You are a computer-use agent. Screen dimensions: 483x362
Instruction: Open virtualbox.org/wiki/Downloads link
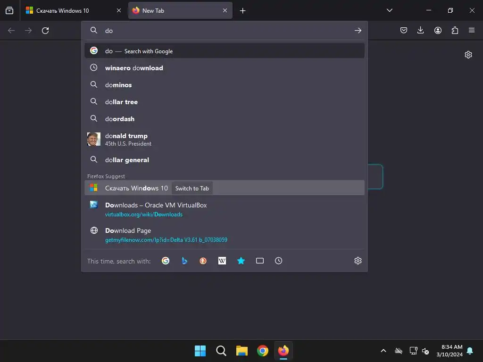[x=143, y=214]
